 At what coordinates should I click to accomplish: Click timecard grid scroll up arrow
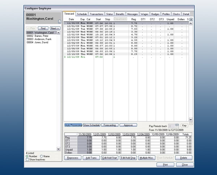[191, 23]
